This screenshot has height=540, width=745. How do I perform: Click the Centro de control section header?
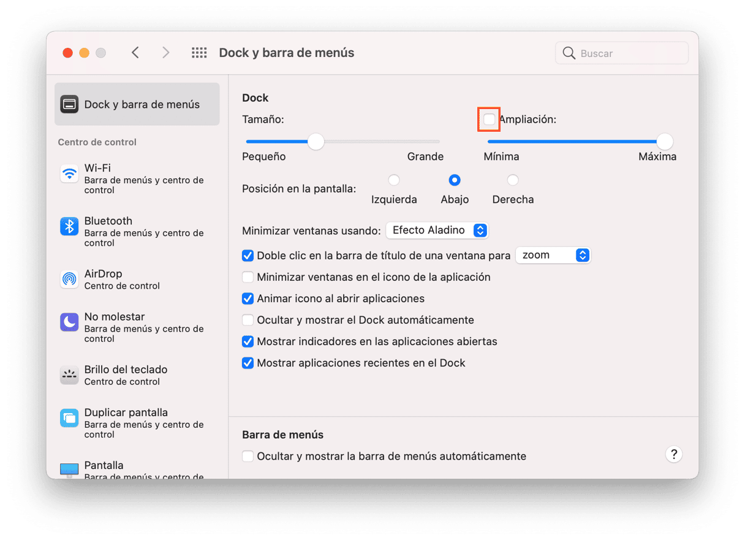tap(97, 142)
